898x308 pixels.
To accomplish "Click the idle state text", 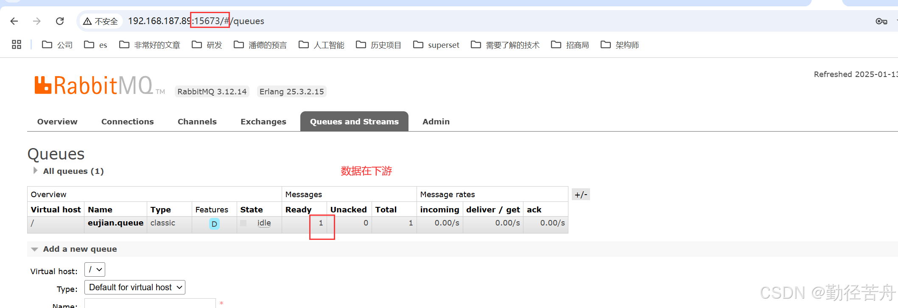I will (264, 223).
